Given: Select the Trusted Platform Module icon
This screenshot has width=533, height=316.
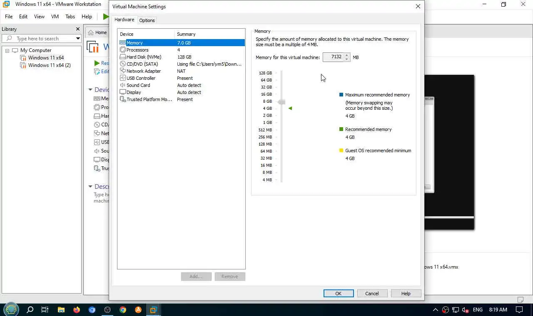Looking at the screenshot, I should point(123,99).
